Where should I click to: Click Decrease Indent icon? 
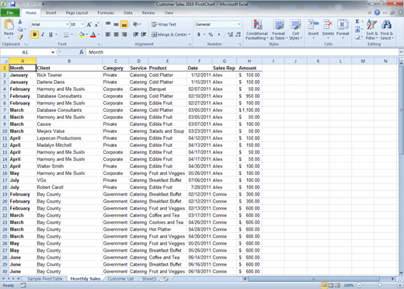click(135, 34)
